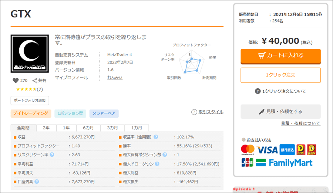Viewport: 333px width, 193px height.
Task: Click help icon next to 取引スタイル
Action: point(194,112)
